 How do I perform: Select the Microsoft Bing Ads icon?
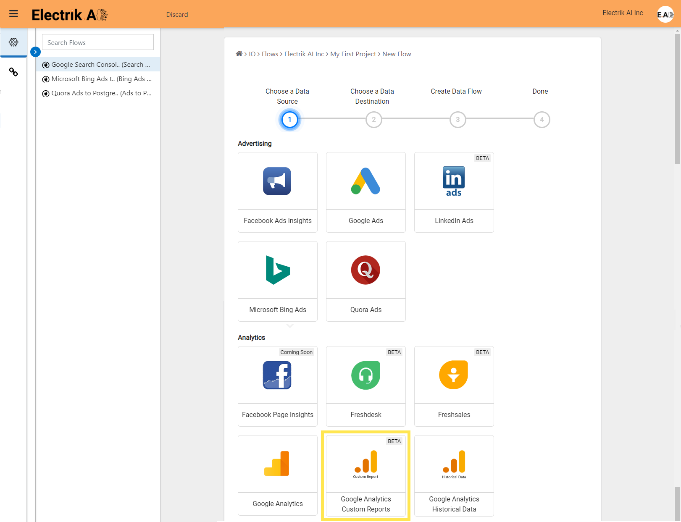click(x=277, y=270)
